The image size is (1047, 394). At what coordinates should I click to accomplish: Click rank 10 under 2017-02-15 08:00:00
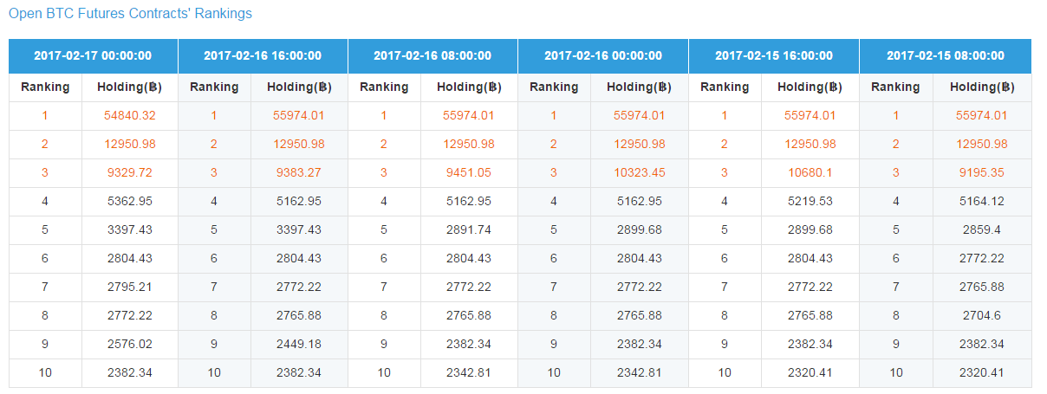pyautogui.click(x=896, y=373)
